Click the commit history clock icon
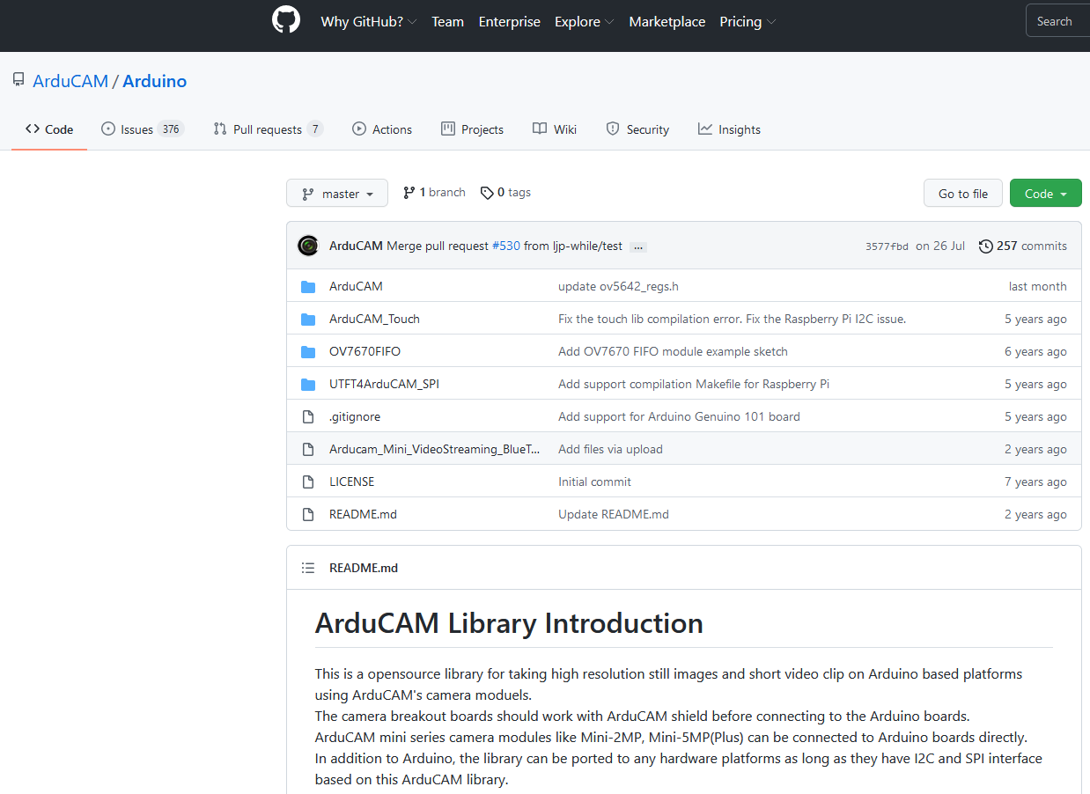 (986, 246)
